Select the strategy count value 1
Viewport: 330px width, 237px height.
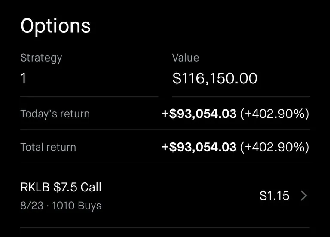tap(24, 78)
